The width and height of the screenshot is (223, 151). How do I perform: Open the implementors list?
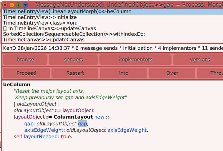(135, 60)
